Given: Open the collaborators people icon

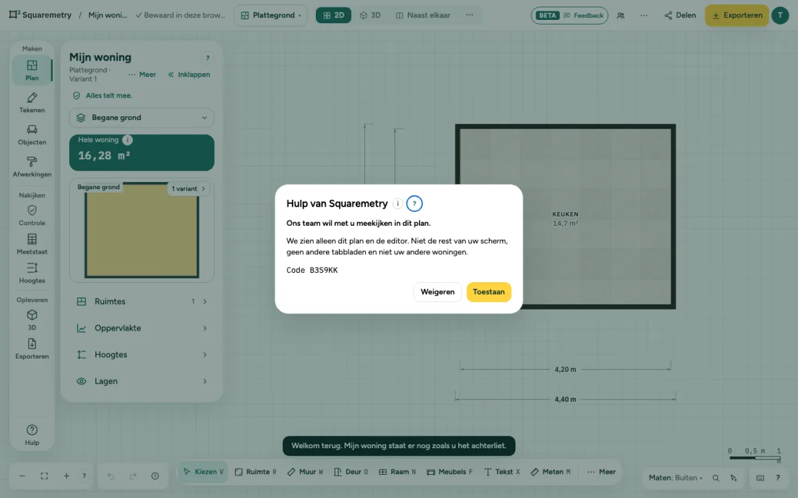Looking at the screenshot, I should [x=620, y=15].
